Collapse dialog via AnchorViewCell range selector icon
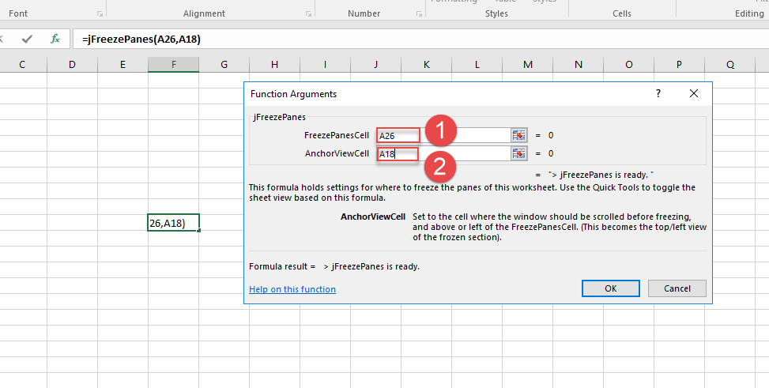 pos(518,153)
